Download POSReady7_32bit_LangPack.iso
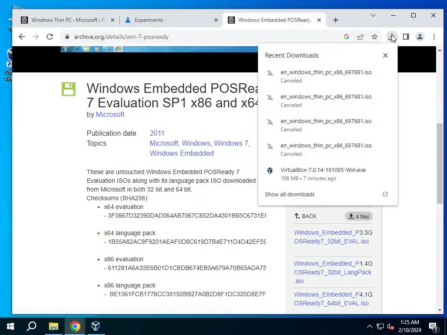This screenshot has width=447, height=335. pyautogui.click(x=332, y=272)
